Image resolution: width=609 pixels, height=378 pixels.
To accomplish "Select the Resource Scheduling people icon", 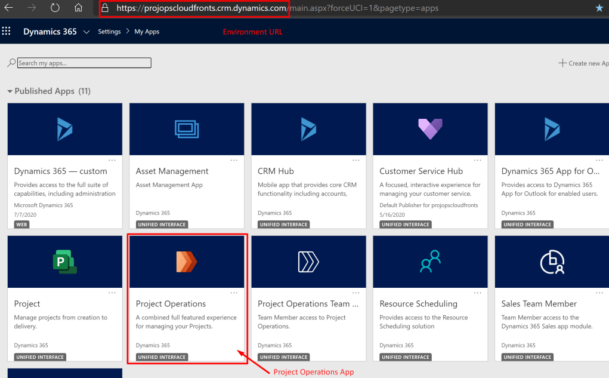I will pos(430,261).
